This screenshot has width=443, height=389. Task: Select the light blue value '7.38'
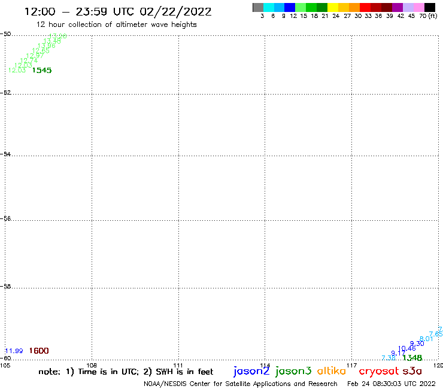tap(389, 358)
